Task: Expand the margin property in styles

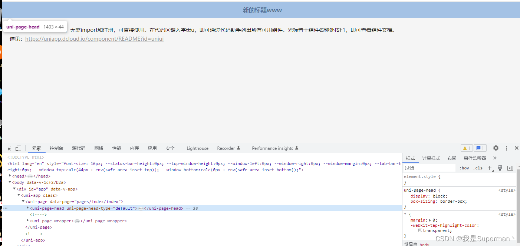Action: tap(430, 220)
